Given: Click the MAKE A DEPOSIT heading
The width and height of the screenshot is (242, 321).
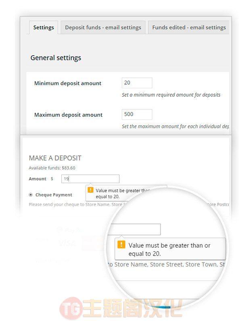Looking at the screenshot, I should [x=55, y=158].
